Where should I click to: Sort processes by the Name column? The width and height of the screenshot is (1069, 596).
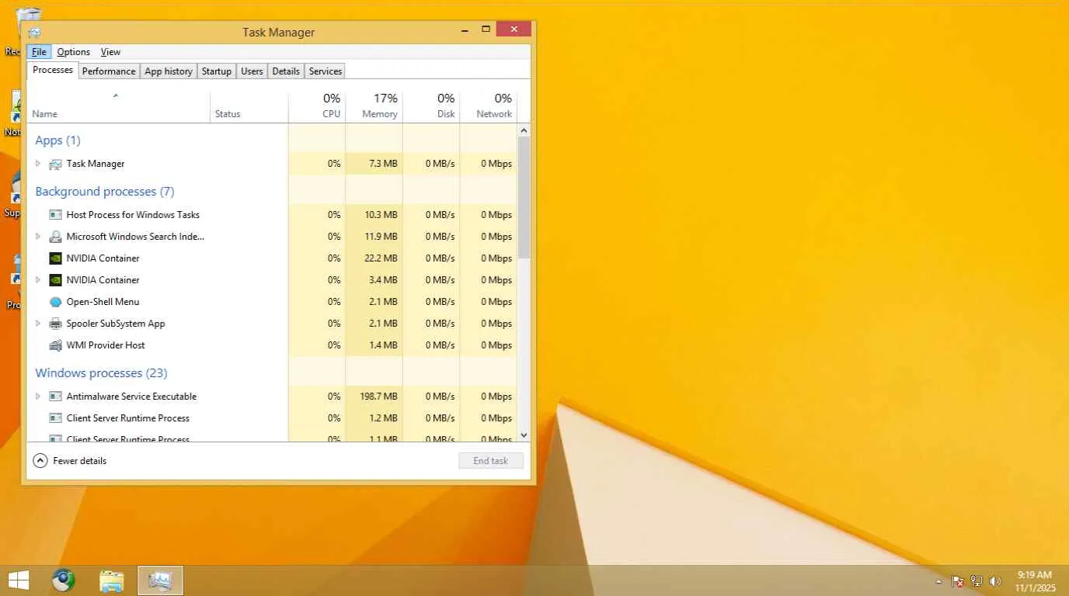(119, 107)
